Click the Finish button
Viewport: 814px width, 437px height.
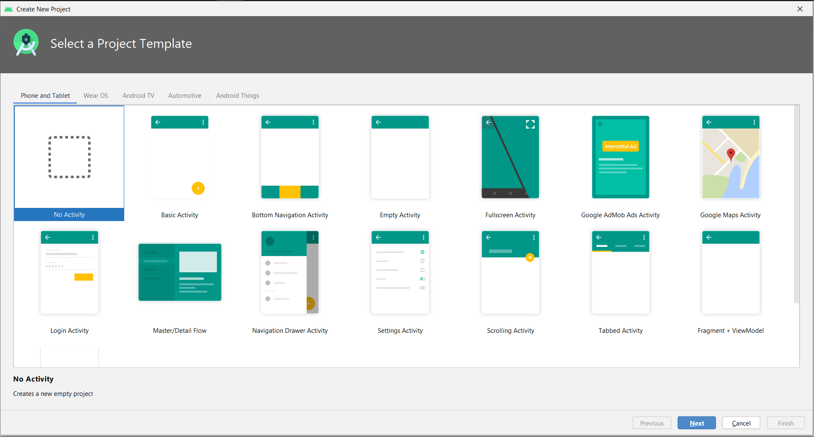pos(786,423)
